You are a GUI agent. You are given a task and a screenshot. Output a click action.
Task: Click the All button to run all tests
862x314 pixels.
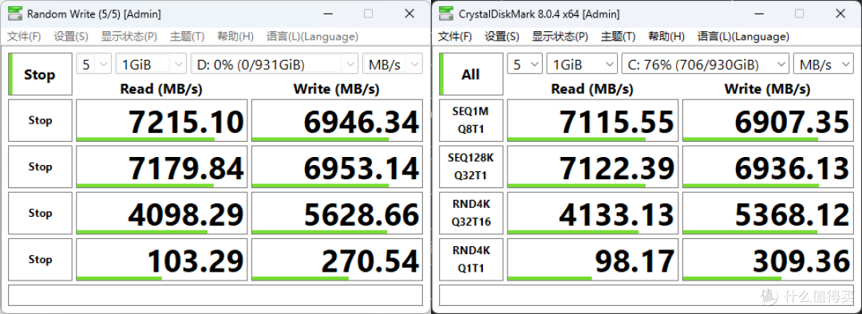471,74
